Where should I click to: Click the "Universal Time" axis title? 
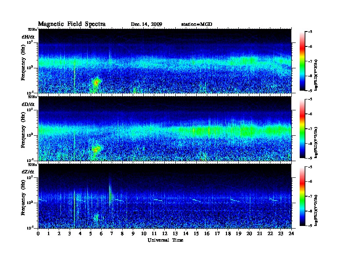[x=165, y=240]
